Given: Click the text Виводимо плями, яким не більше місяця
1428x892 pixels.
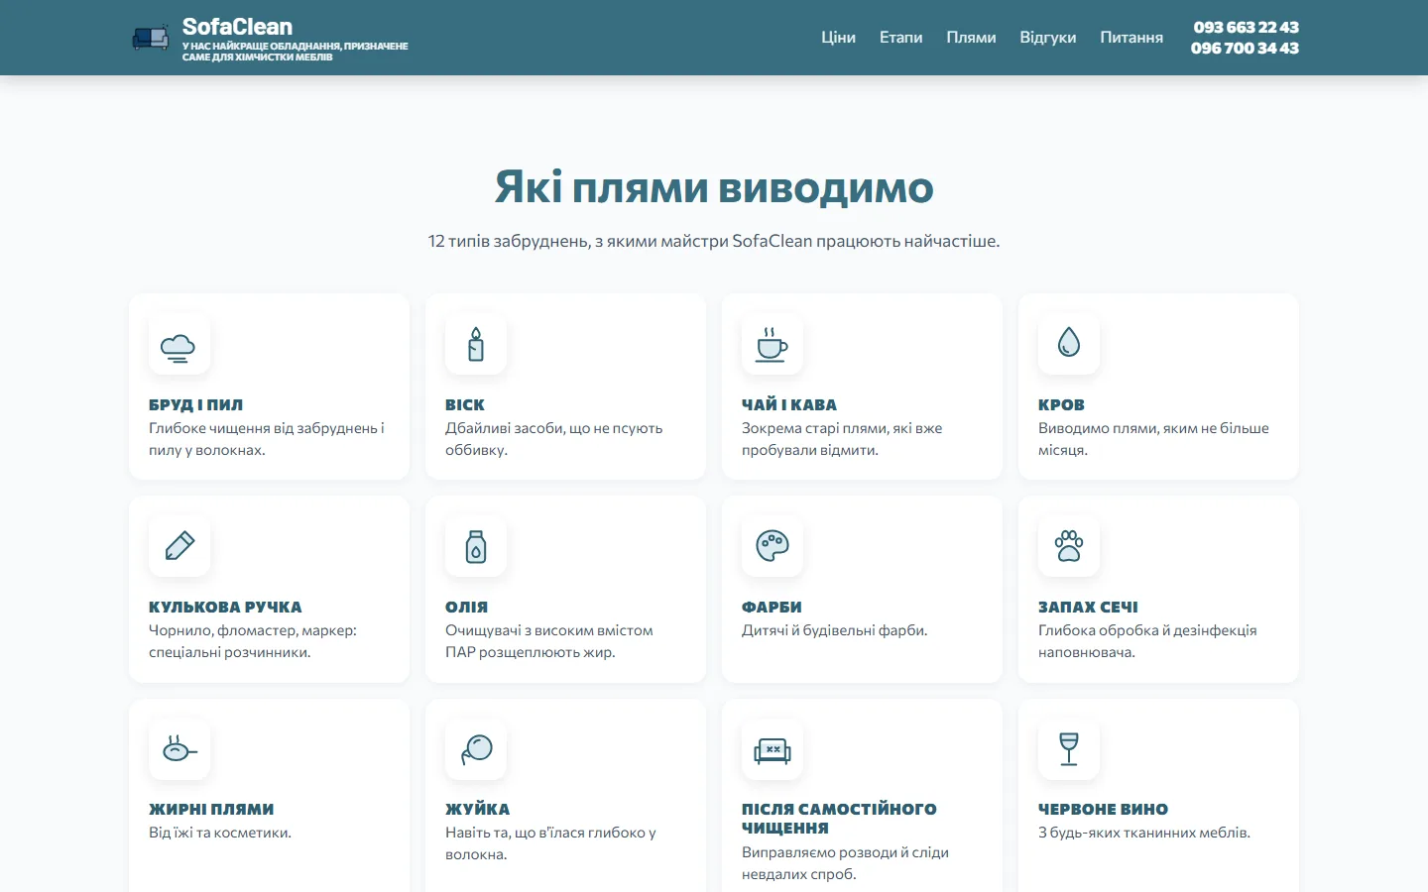Looking at the screenshot, I should point(1153,439).
